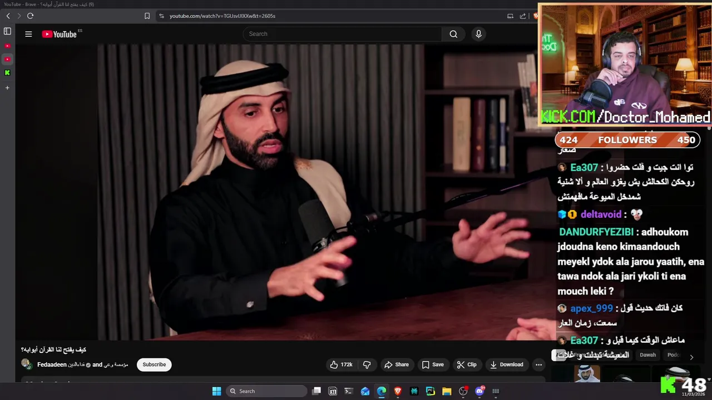Click the browser forward arrow
The height and width of the screenshot is (400, 712).
click(18, 16)
